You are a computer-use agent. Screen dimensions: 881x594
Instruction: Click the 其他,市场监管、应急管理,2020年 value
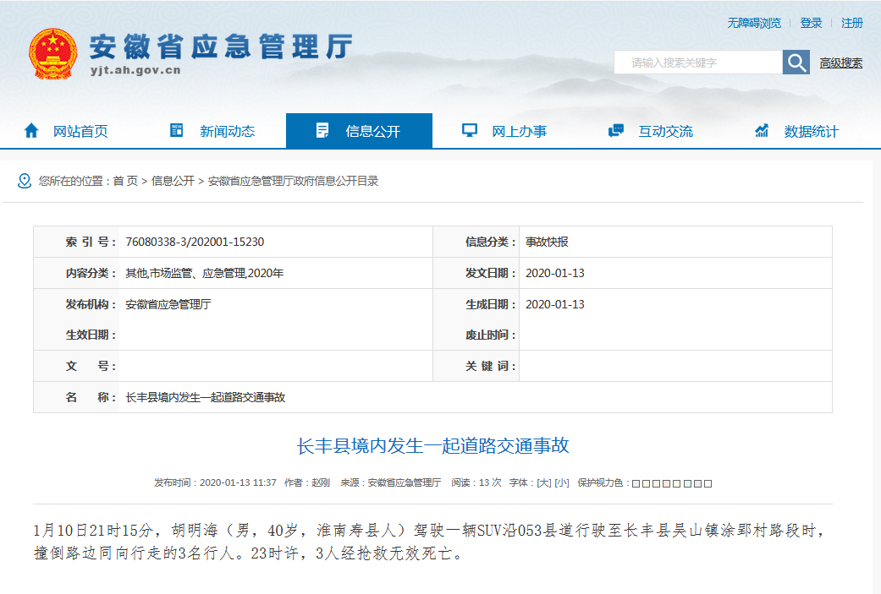click(205, 273)
